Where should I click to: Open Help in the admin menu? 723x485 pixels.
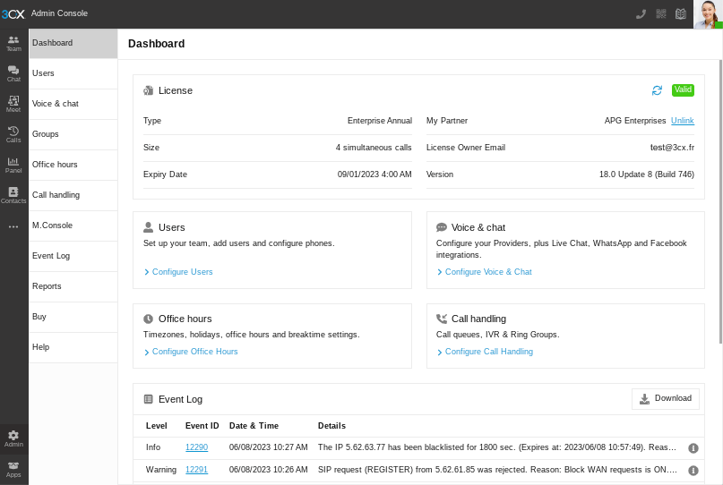coord(73,347)
